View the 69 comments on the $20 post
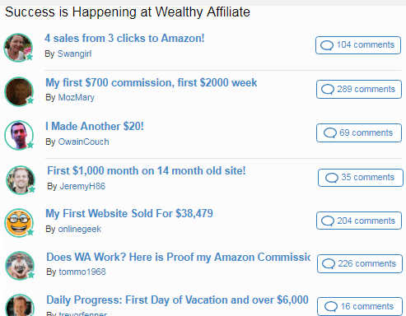 (359, 132)
